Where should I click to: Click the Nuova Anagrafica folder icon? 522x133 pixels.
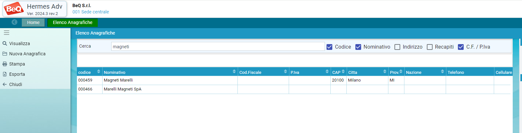point(5,54)
